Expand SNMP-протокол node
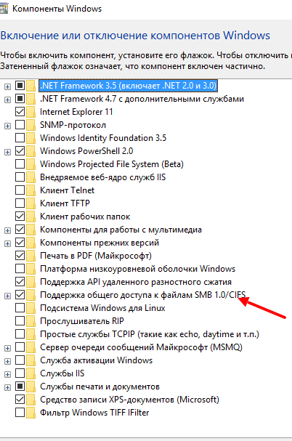Viewport: 292px width, 441px height. (x=7, y=126)
